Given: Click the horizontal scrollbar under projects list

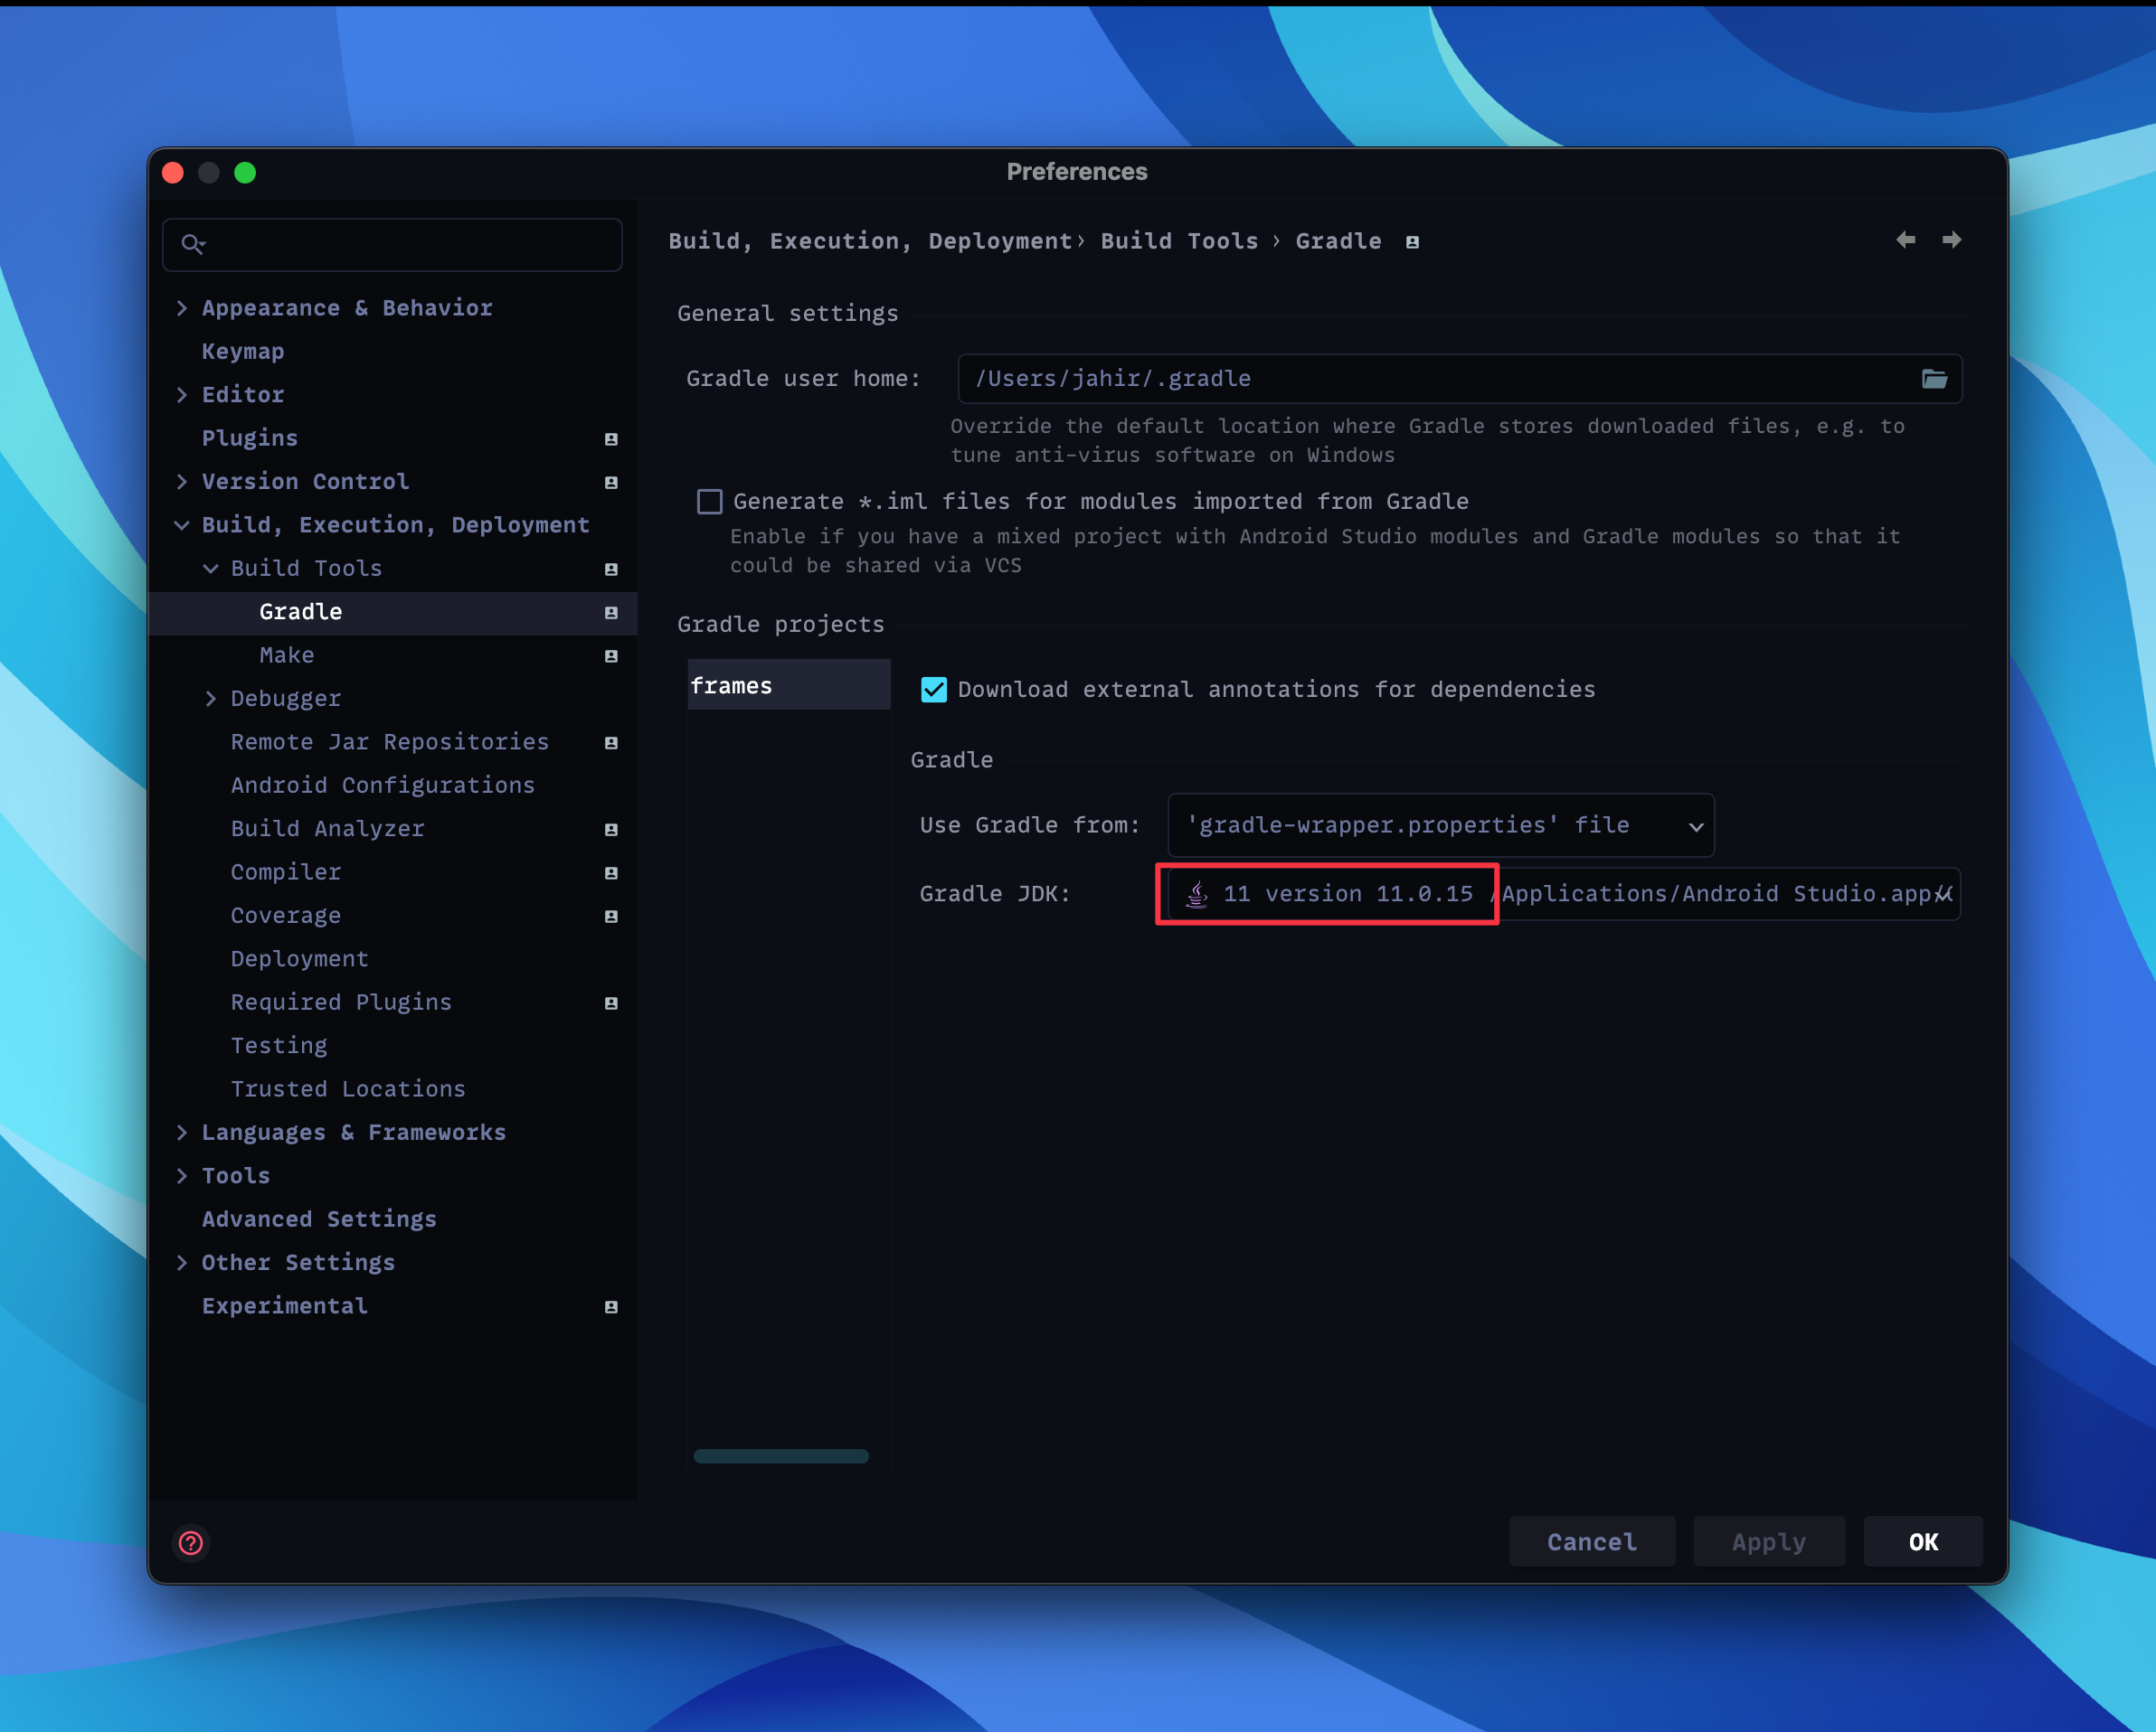Looking at the screenshot, I should click(x=781, y=1456).
